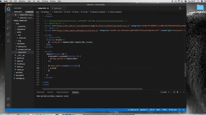Open the Debug Console tab

pos(62,92)
